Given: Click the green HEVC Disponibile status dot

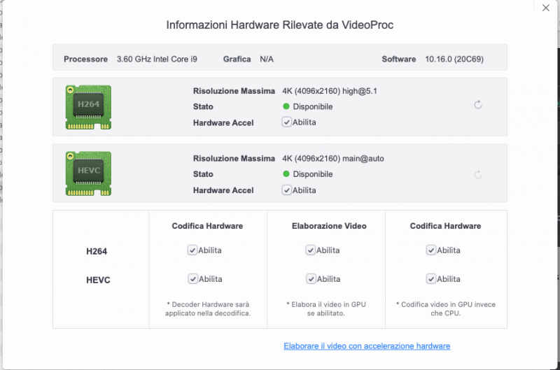Looking at the screenshot, I should 286,174.
